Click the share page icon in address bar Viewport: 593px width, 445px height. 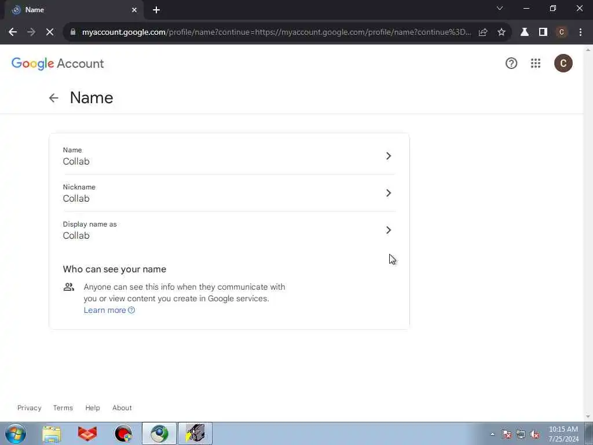point(483,32)
